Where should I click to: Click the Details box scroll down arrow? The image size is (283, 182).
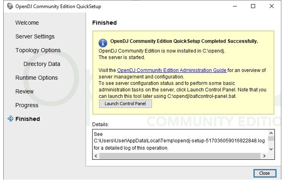[x=271, y=149]
